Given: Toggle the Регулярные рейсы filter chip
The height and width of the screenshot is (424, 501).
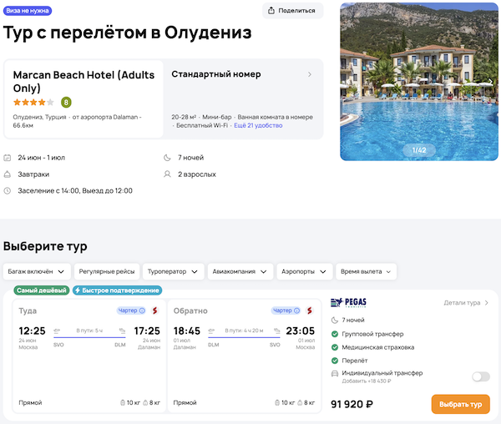Looking at the screenshot, I should [x=104, y=271].
